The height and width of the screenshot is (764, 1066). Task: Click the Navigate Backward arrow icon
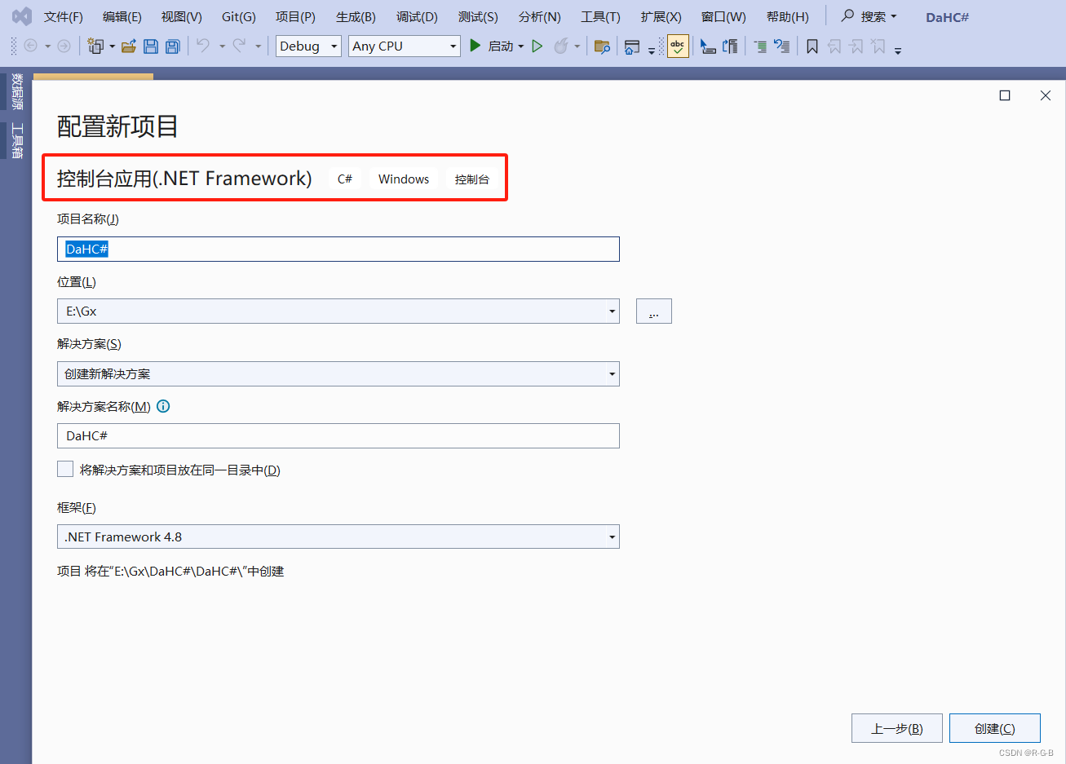click(x=31, y=46)
